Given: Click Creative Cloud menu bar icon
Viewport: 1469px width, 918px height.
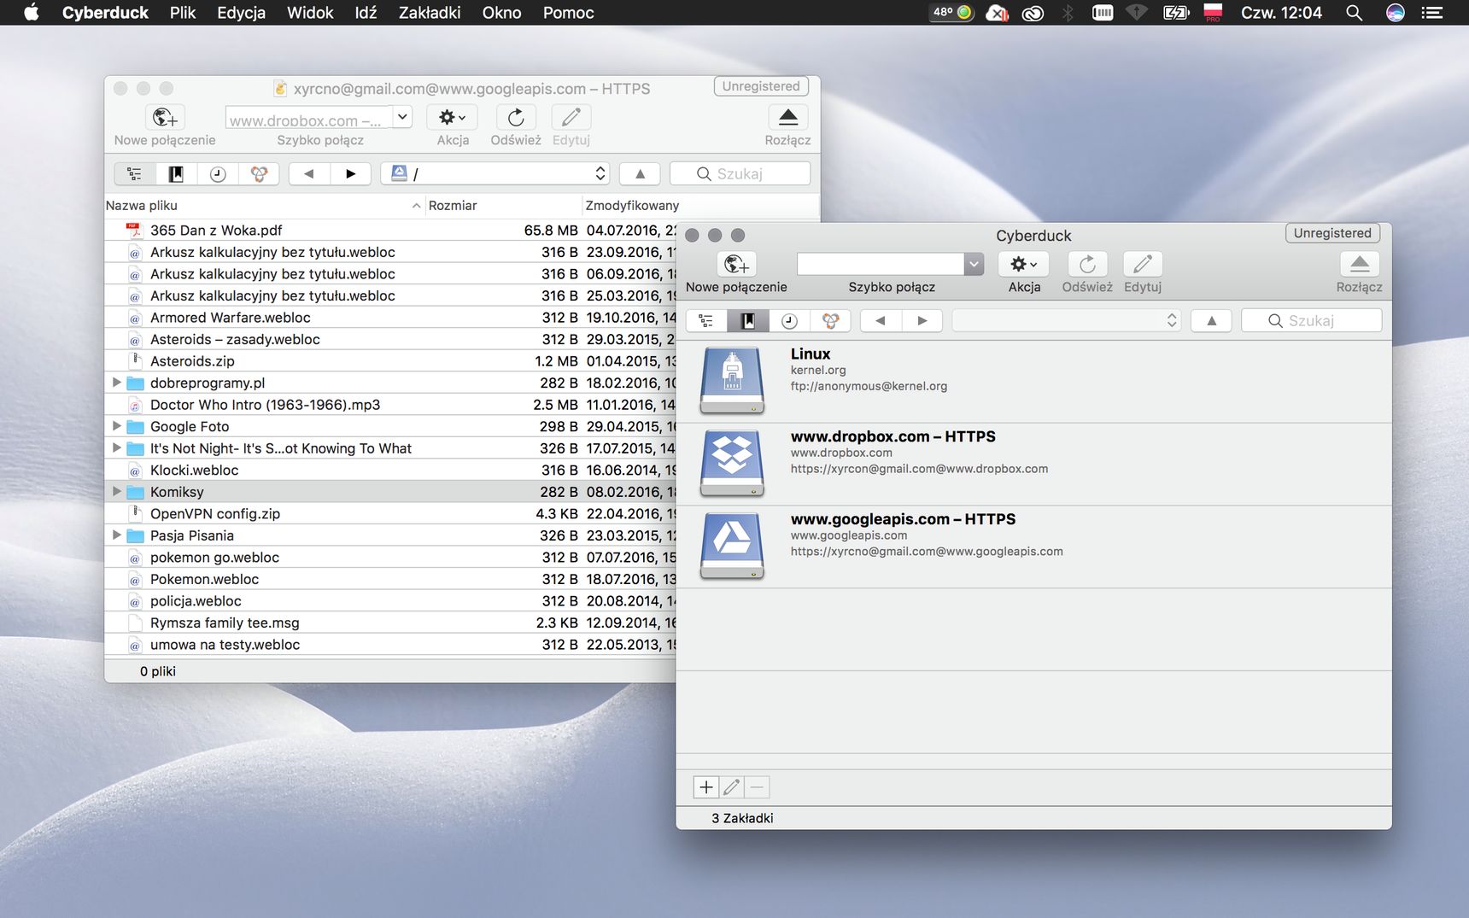Looking at the screenshot, I should (x=1033, y=13).
